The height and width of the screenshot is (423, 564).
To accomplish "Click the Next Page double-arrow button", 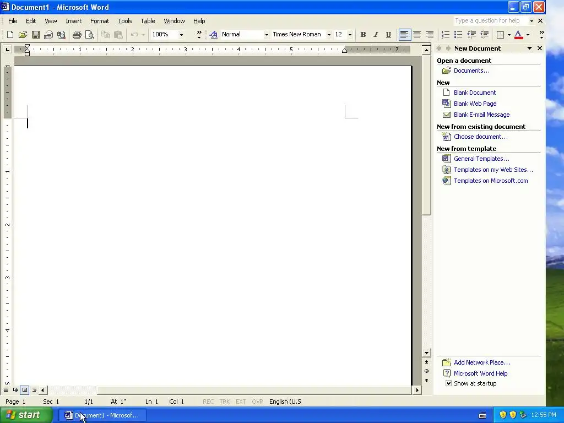I will pyautogui.click(x=426, y=380).
